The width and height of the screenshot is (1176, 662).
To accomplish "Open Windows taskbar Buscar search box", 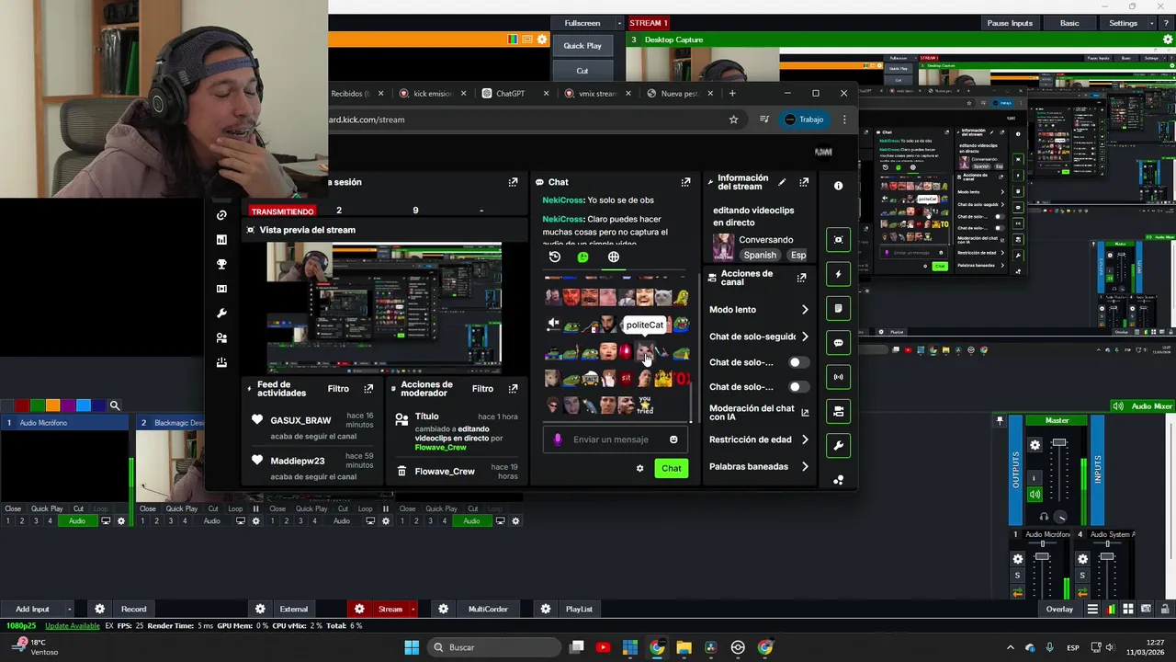I will coord(494,647).
